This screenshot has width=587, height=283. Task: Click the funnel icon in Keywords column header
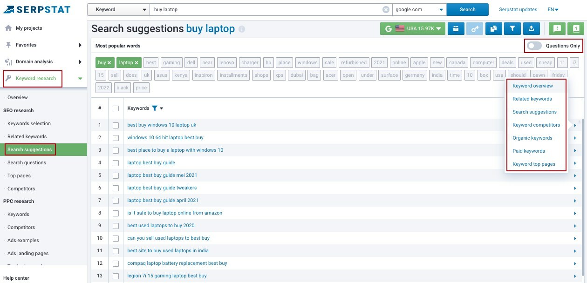point(154,108)
